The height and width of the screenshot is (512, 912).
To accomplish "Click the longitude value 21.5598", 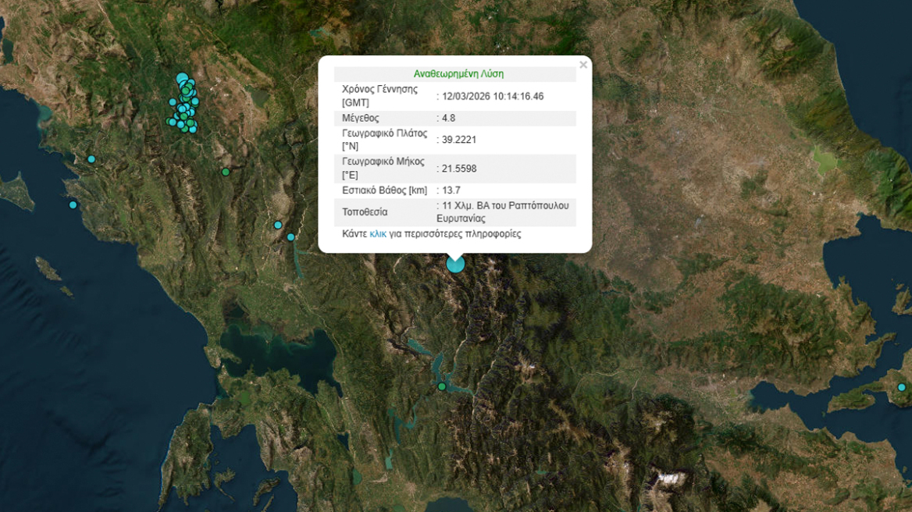I will click(459, 169).
